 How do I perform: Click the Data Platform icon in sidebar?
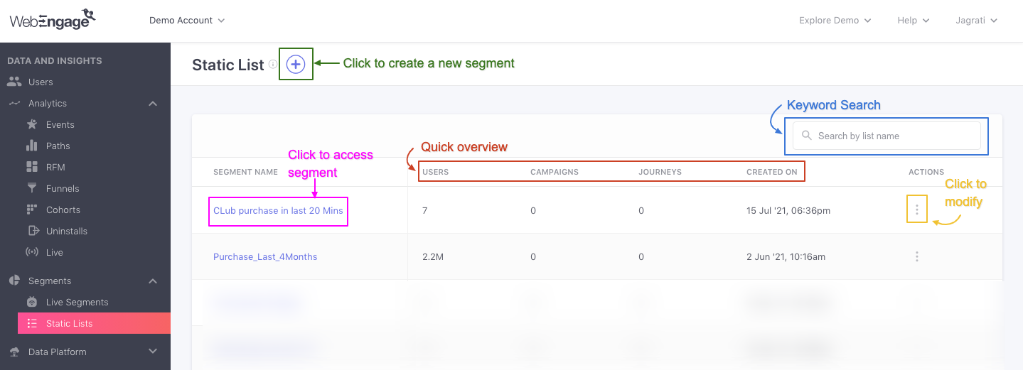tap(14, 352)
